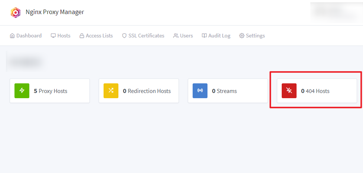Click the blue broadcast Streams icon
363x173 pixels.
[200, 91]
